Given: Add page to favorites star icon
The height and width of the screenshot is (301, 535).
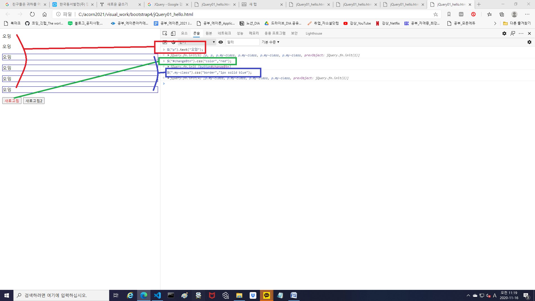Looking at the screenshot, I should pyautogui.click(x=436, y=14).
